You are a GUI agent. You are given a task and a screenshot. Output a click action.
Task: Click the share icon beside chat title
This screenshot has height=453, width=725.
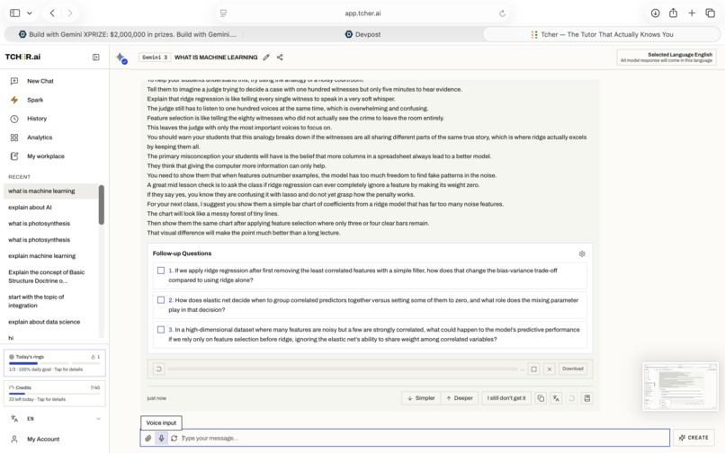(280, 58)
